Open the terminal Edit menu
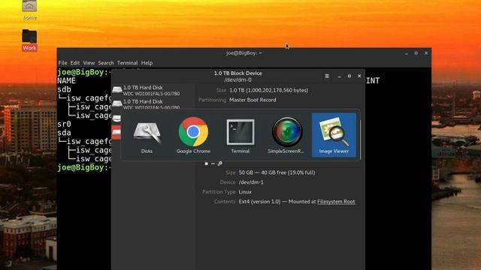This screenshot has height=270, width=481. click(75, 63)
